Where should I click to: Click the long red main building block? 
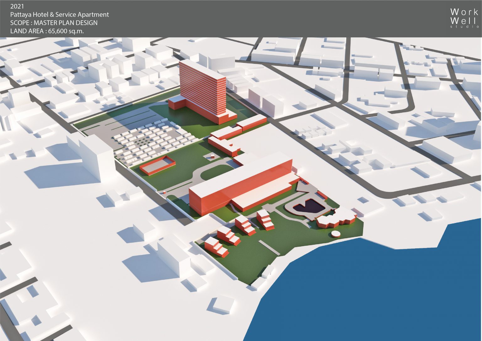tap(241, 183)
